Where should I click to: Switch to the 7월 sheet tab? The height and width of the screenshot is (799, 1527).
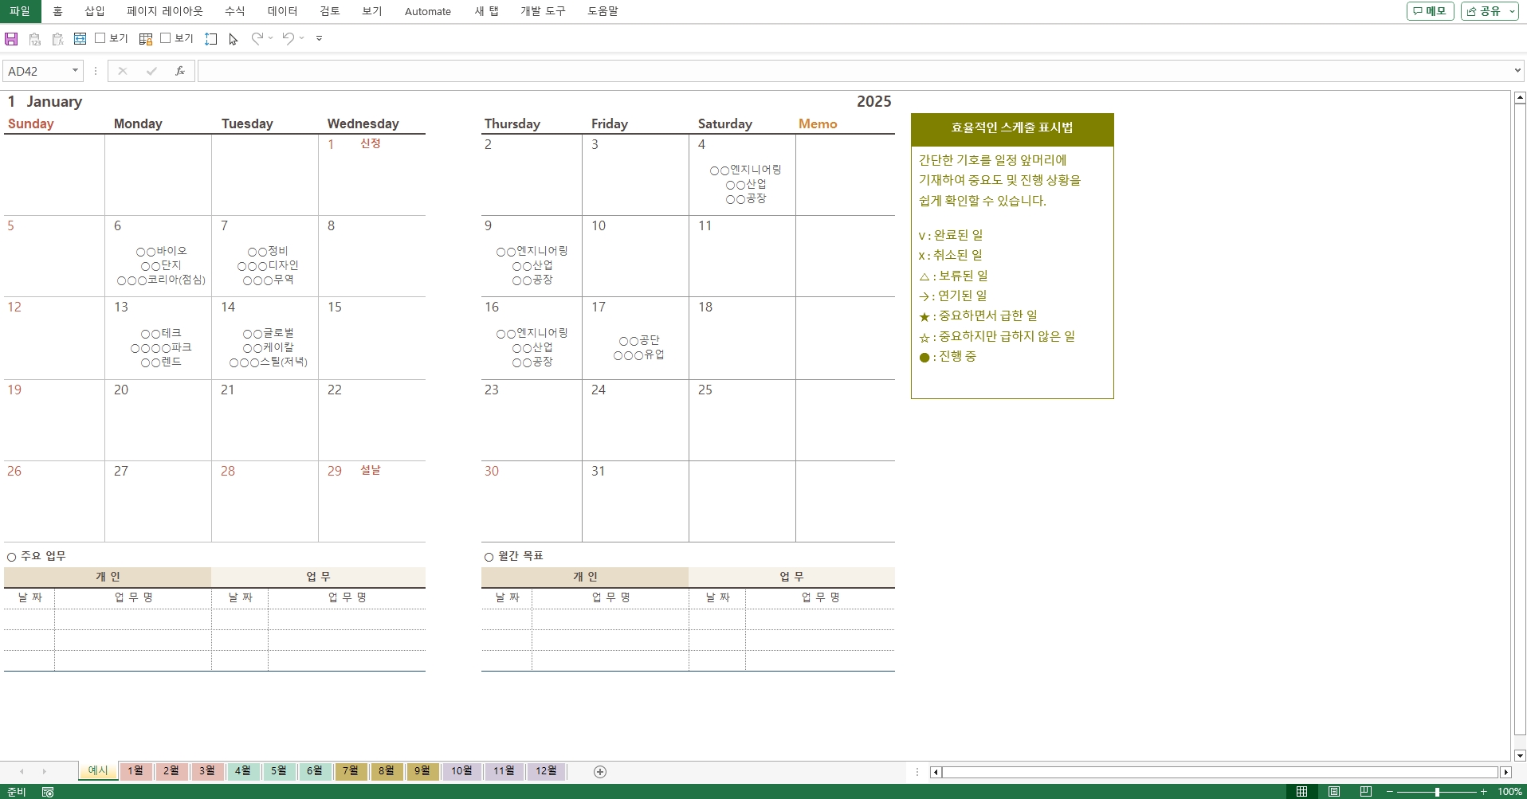click(x=351, y=771)
